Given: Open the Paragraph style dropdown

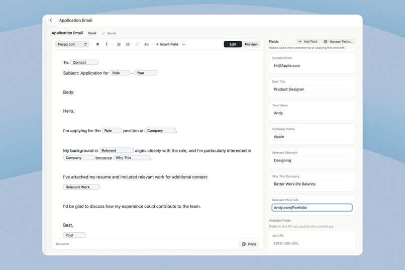Looking at the screenshot, I should (x=72, y=44).
